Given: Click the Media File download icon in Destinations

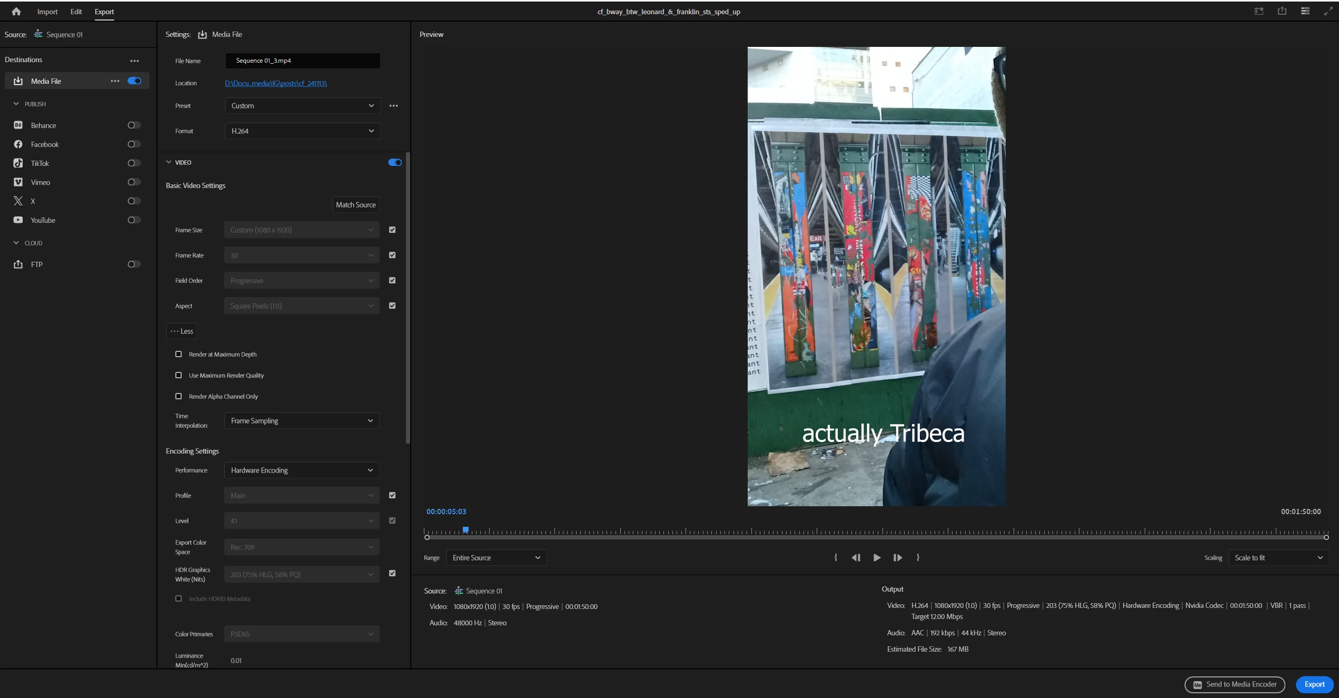Looking at the screenshot, I should 18,81.
